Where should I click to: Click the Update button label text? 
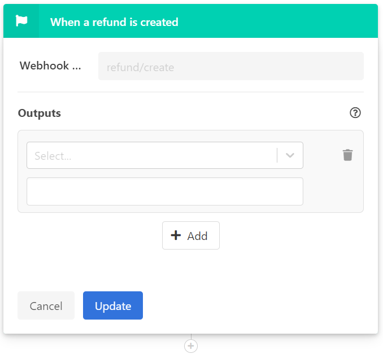coord(113,306)
